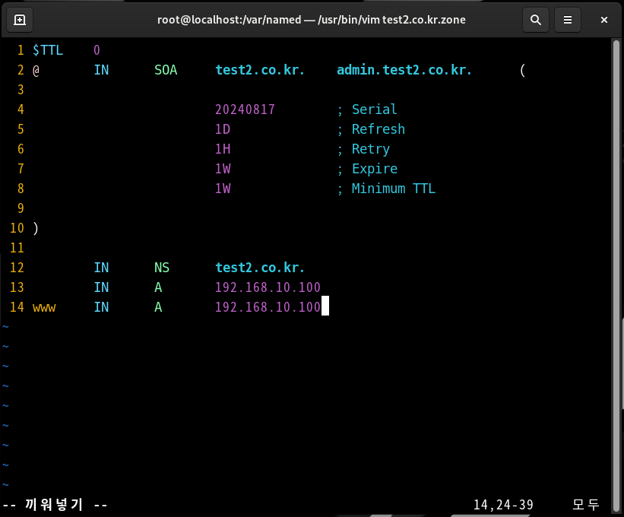
Task: Click the closing parenthesis on line 10
Action: (36, 228)
